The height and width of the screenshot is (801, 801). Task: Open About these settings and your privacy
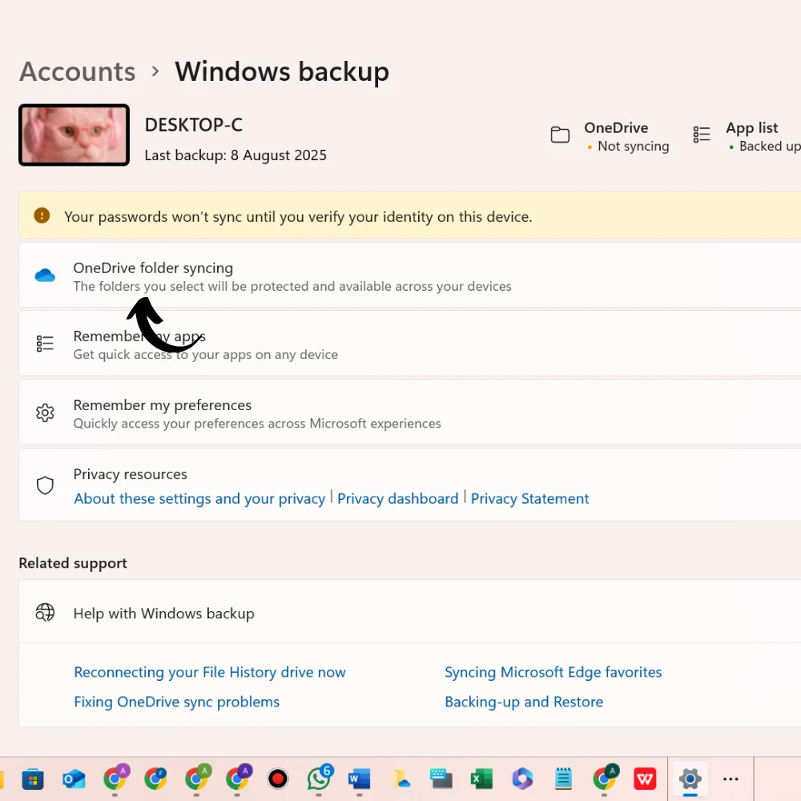pyautogui.click(x=199, y=498)
